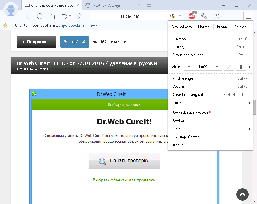Enter full screen with expand arrows icon
The width and height of the screenshot is (257, 204).
[x=229, y=67]
